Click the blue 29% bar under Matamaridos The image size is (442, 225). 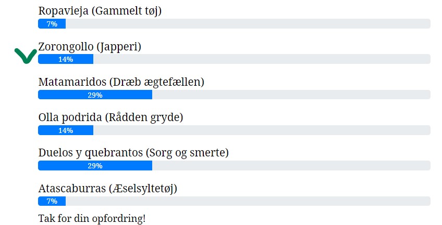(95, 95)
